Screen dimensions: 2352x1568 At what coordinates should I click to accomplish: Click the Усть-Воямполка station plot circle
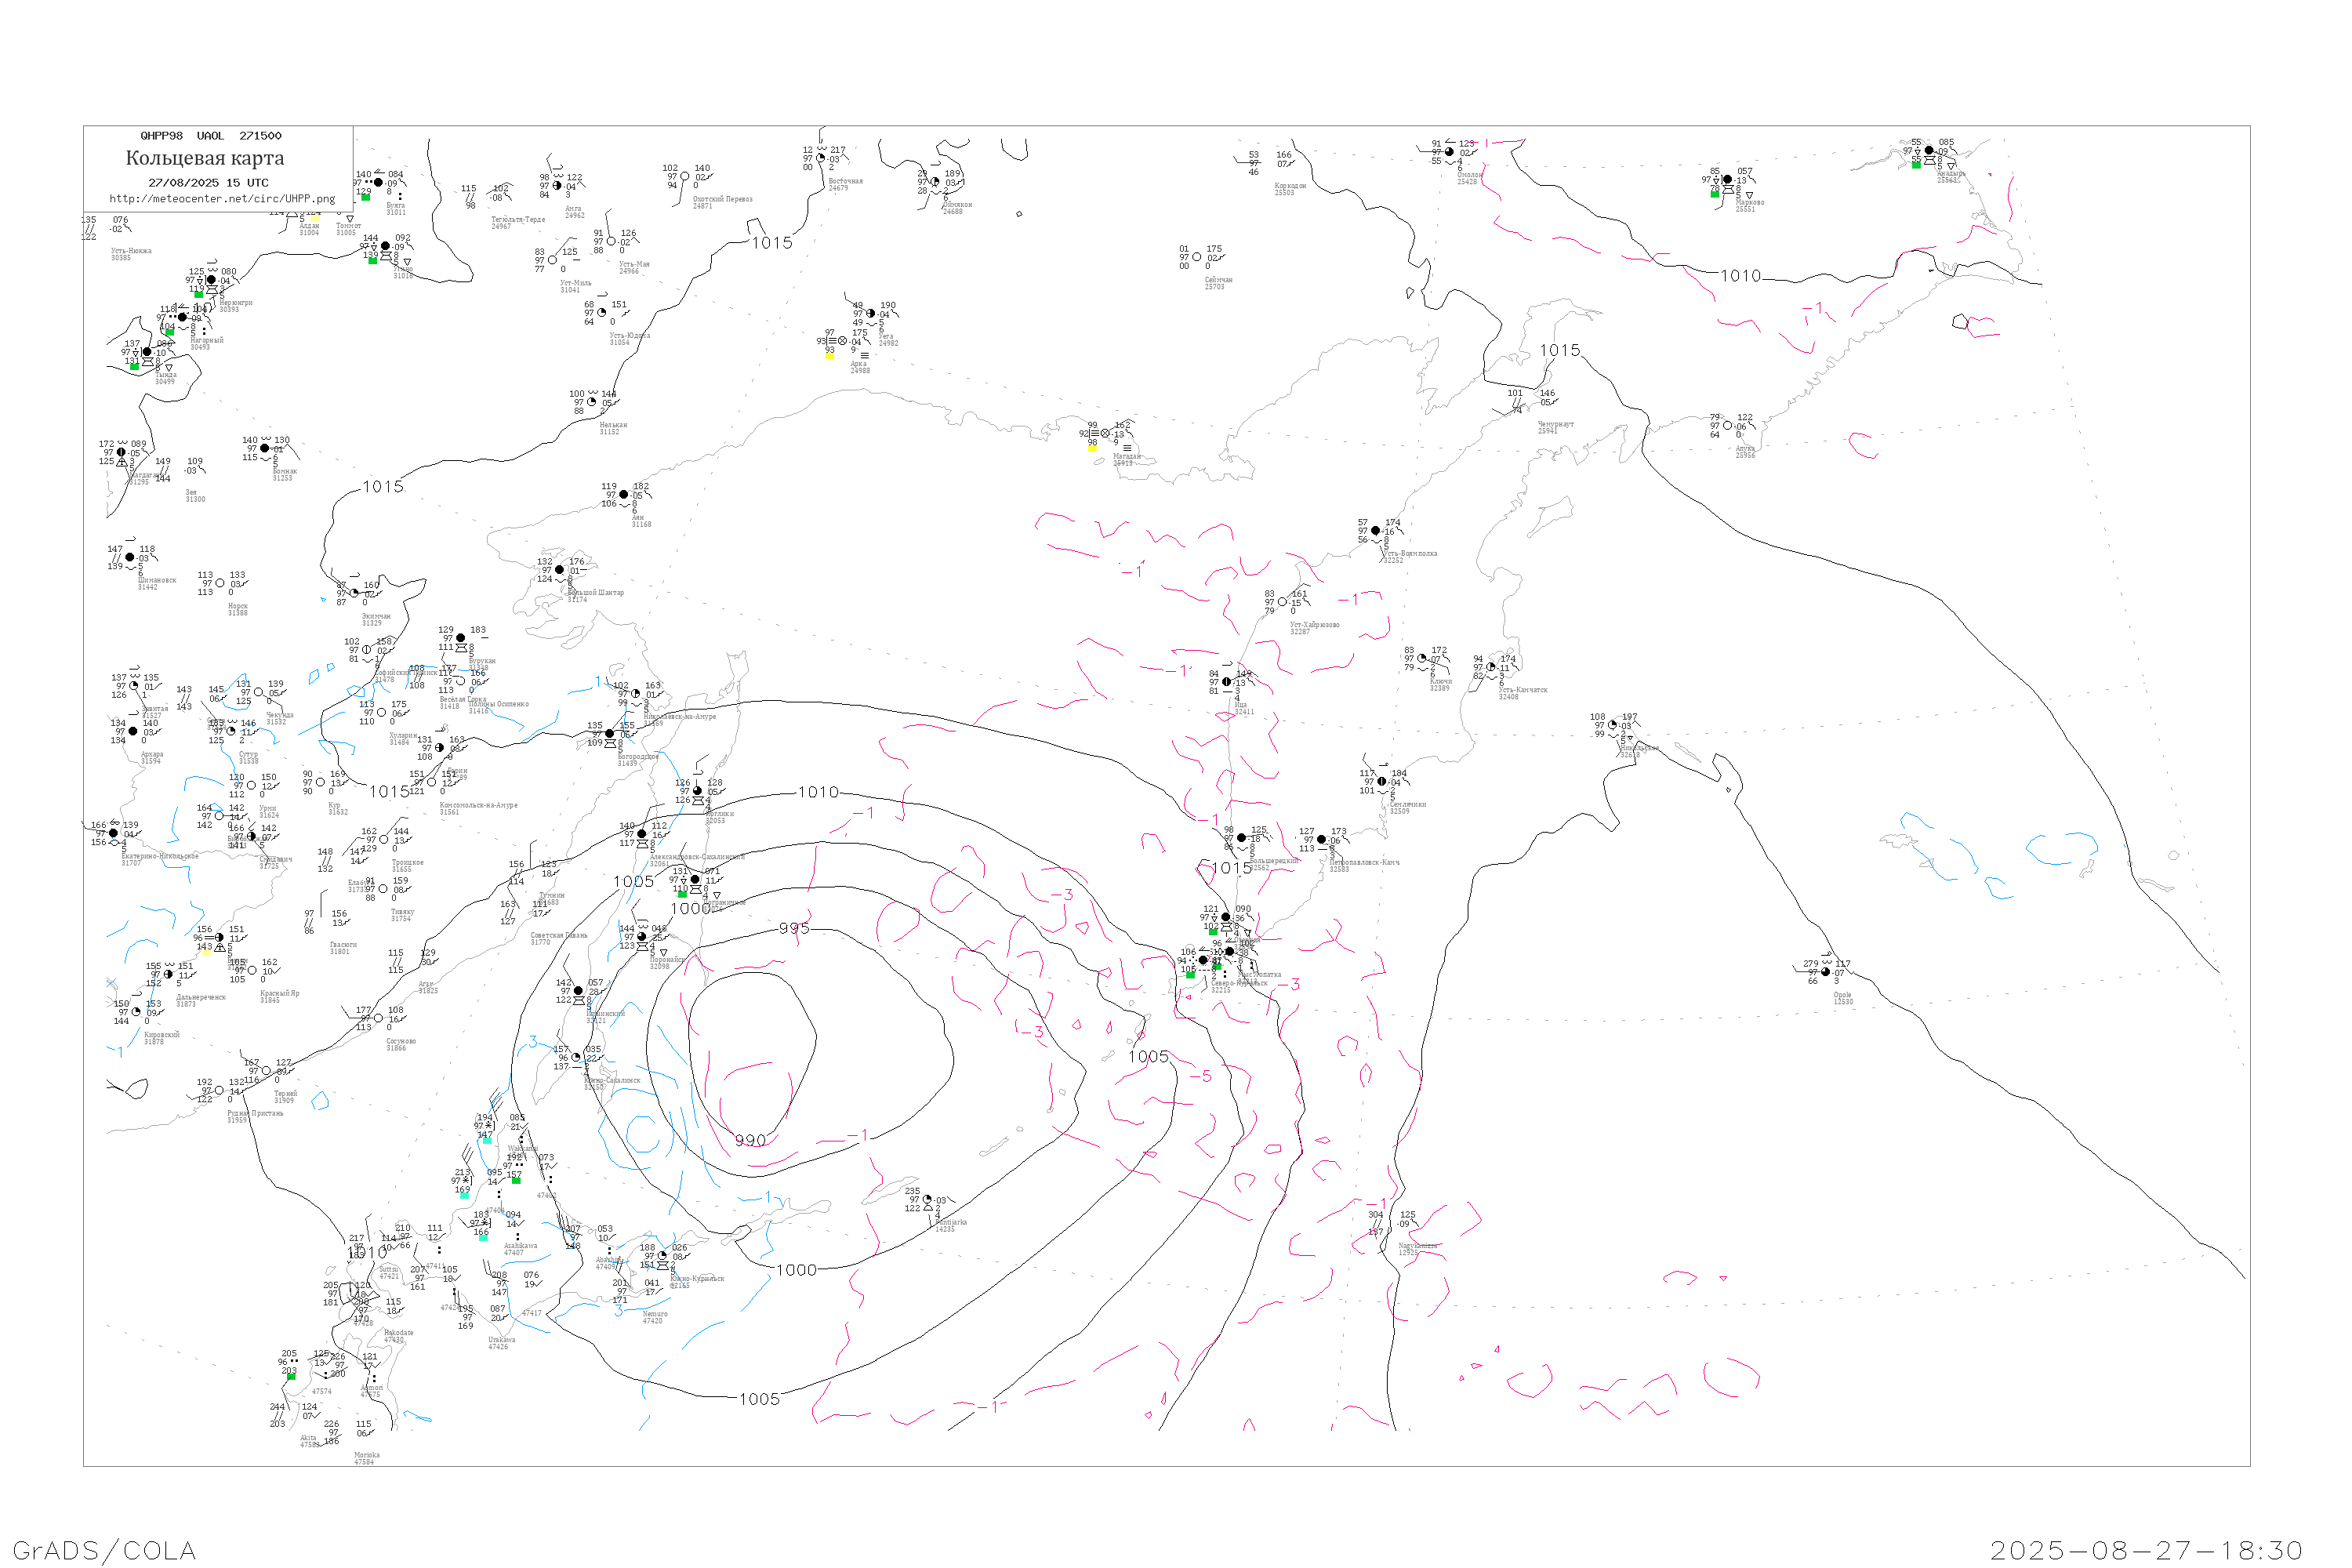coord(1375,531)
